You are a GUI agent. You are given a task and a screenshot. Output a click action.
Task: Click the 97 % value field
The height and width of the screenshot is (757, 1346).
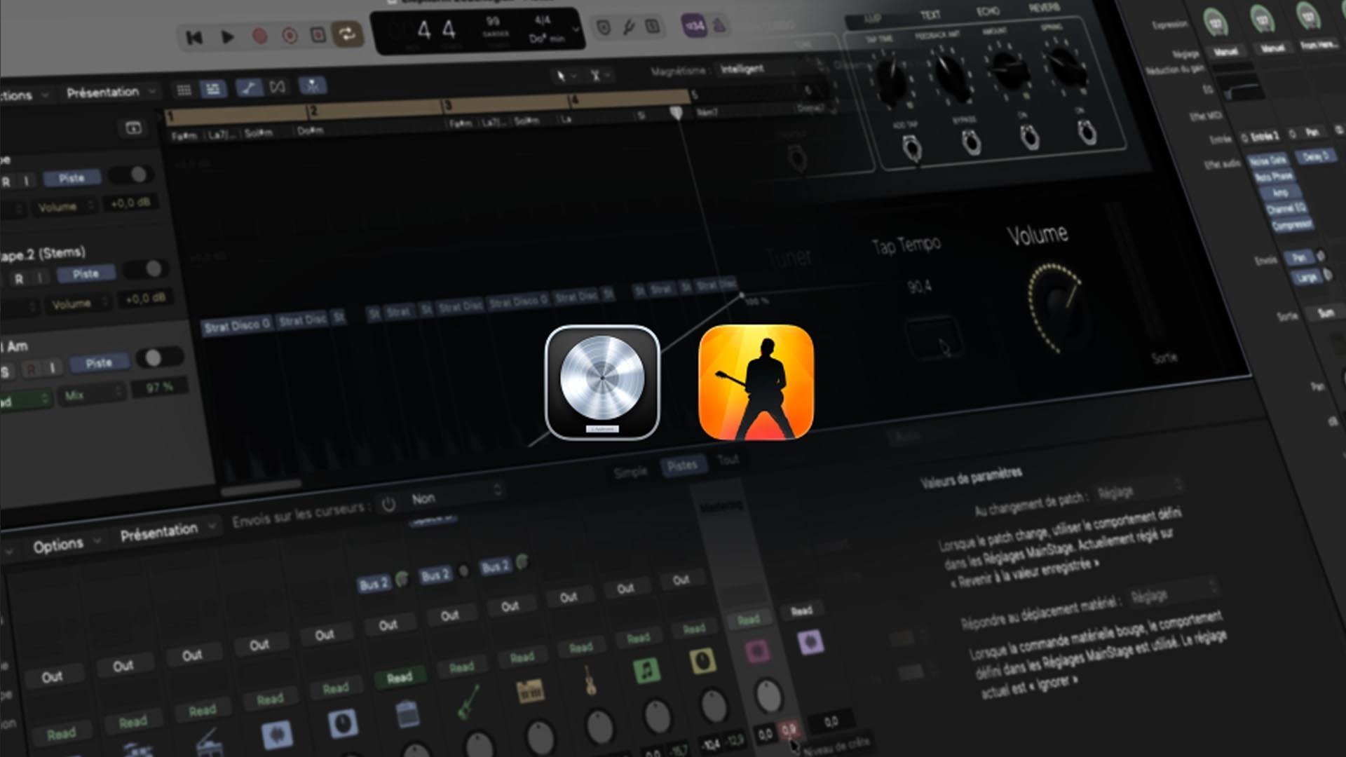(160, 387)
